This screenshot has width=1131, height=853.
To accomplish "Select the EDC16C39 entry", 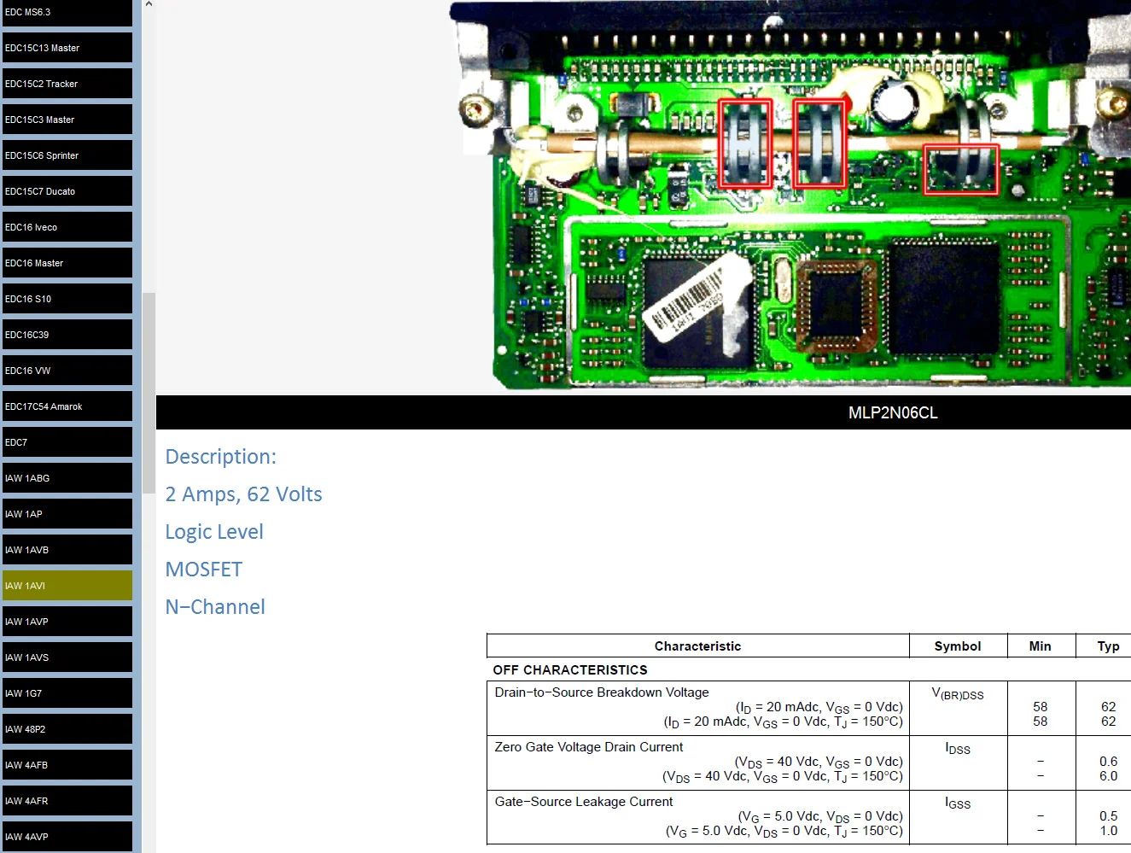I will (67, 335).
